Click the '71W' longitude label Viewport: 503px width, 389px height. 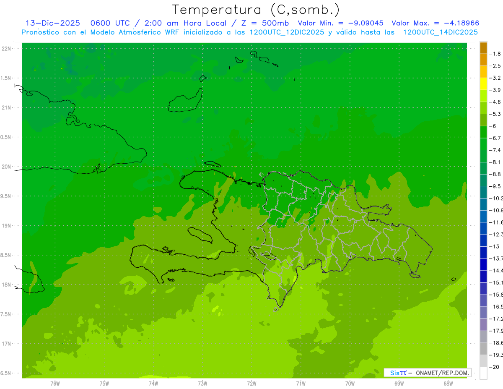click(301, 383)
